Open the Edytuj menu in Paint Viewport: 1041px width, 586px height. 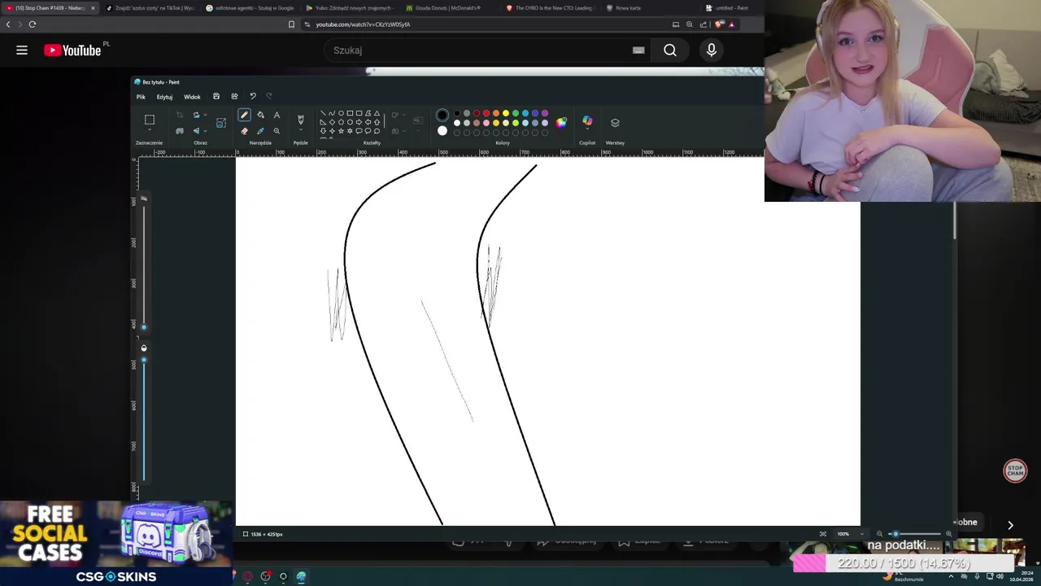click(x=164, y=97)
